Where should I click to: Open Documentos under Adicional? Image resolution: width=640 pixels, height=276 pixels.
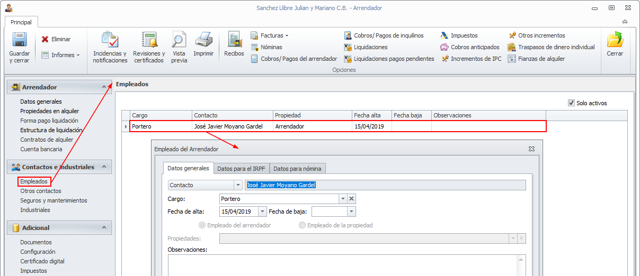click(36, 242)
